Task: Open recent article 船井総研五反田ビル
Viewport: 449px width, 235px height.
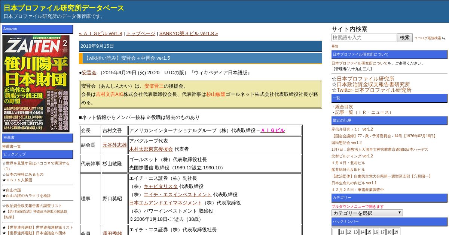Action: click(x=348, y=169)
